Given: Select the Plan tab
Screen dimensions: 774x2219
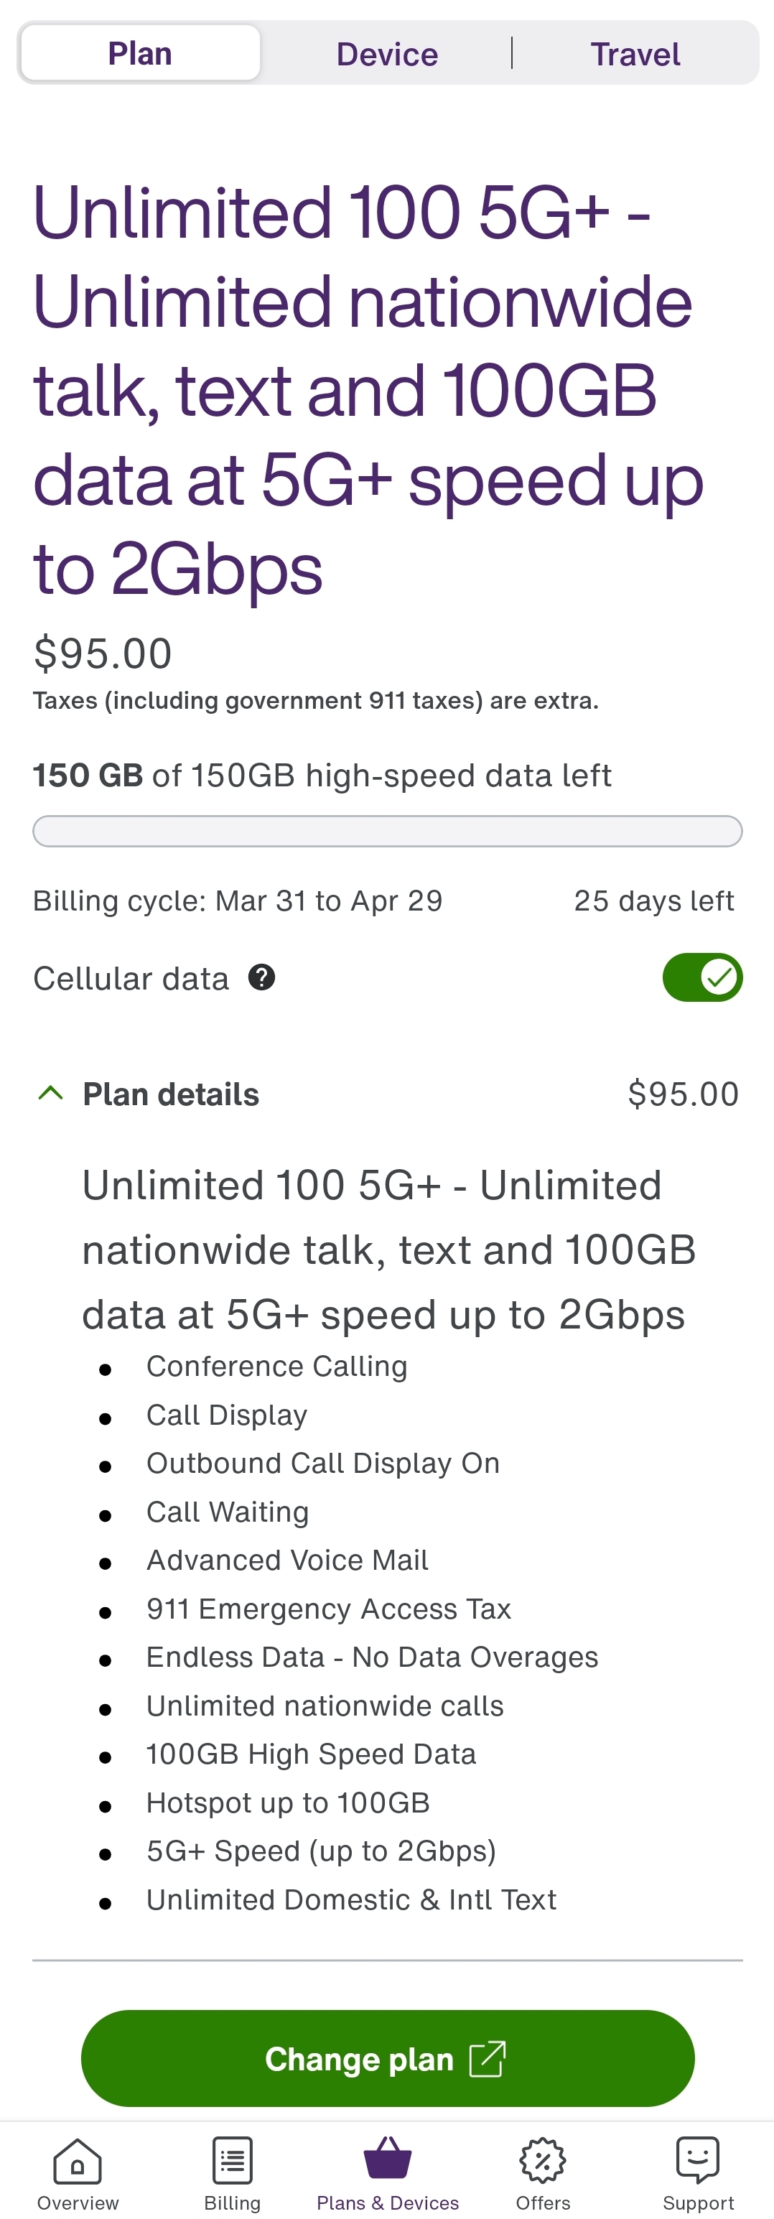Looking at the screenshot, I should coord(140,53).
